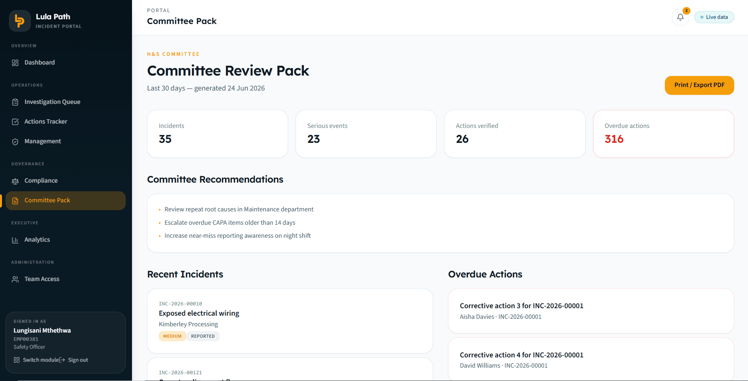Click Increase near-miss reporting awareness recommendation

click(x=238, y=236)
